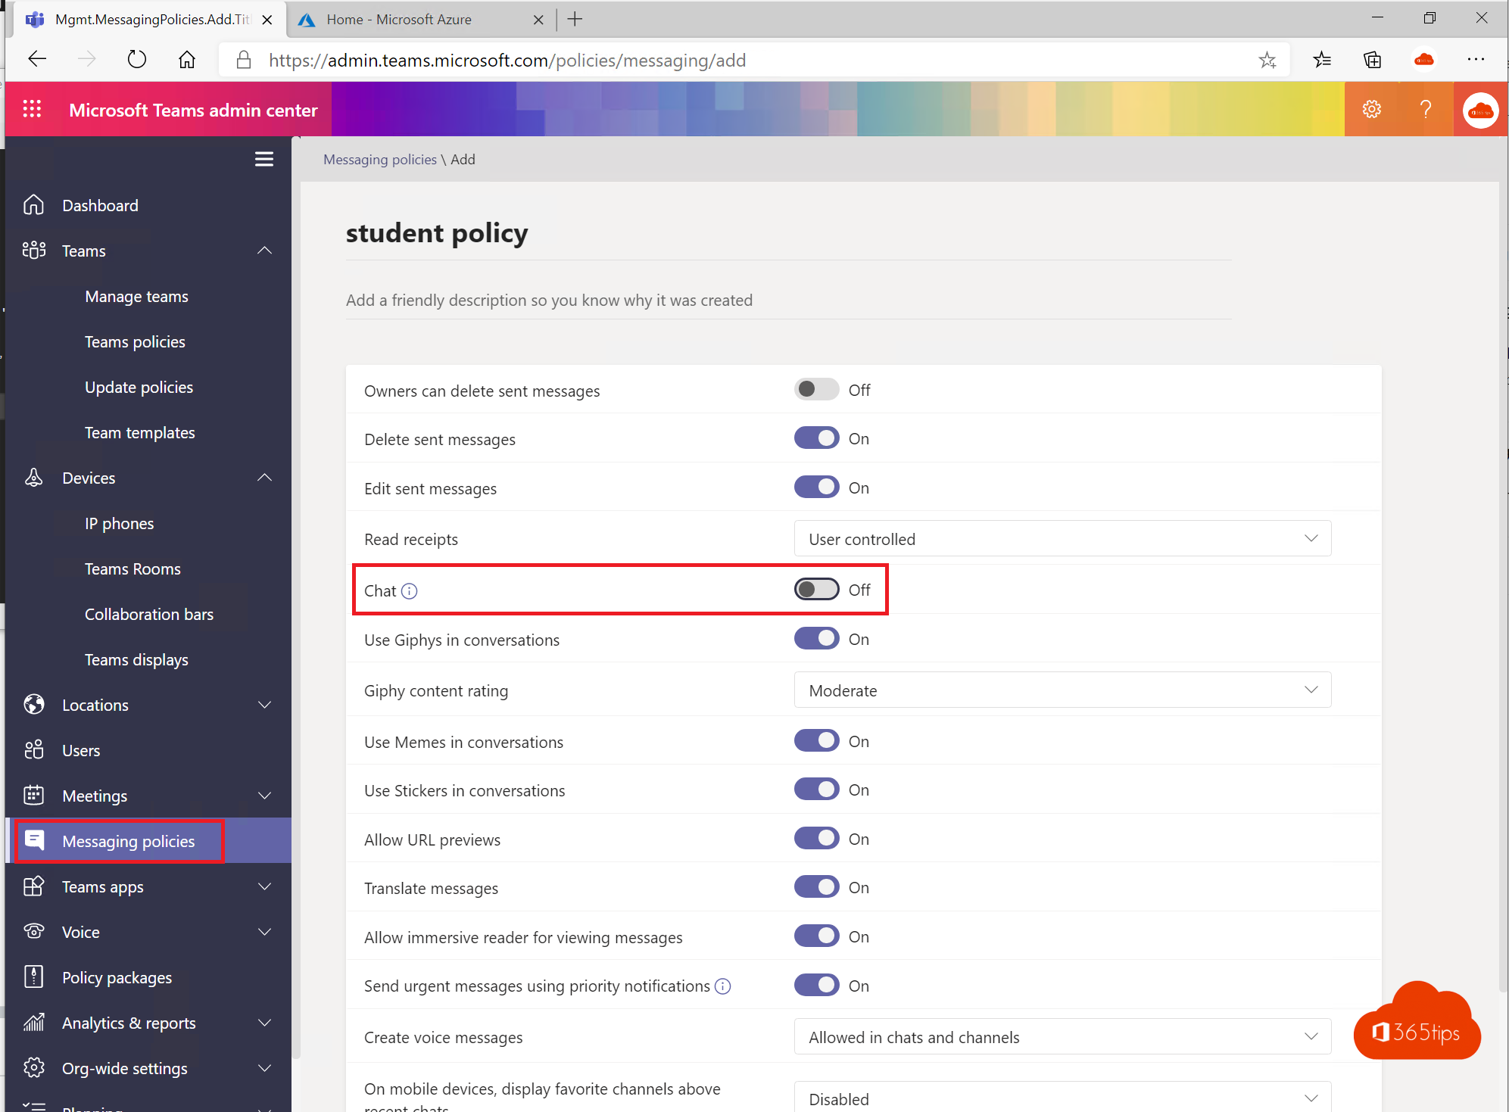This screenshot has height=1112, width=1509.
Task: Click the friendly description field
Action: tap(549, 300)
